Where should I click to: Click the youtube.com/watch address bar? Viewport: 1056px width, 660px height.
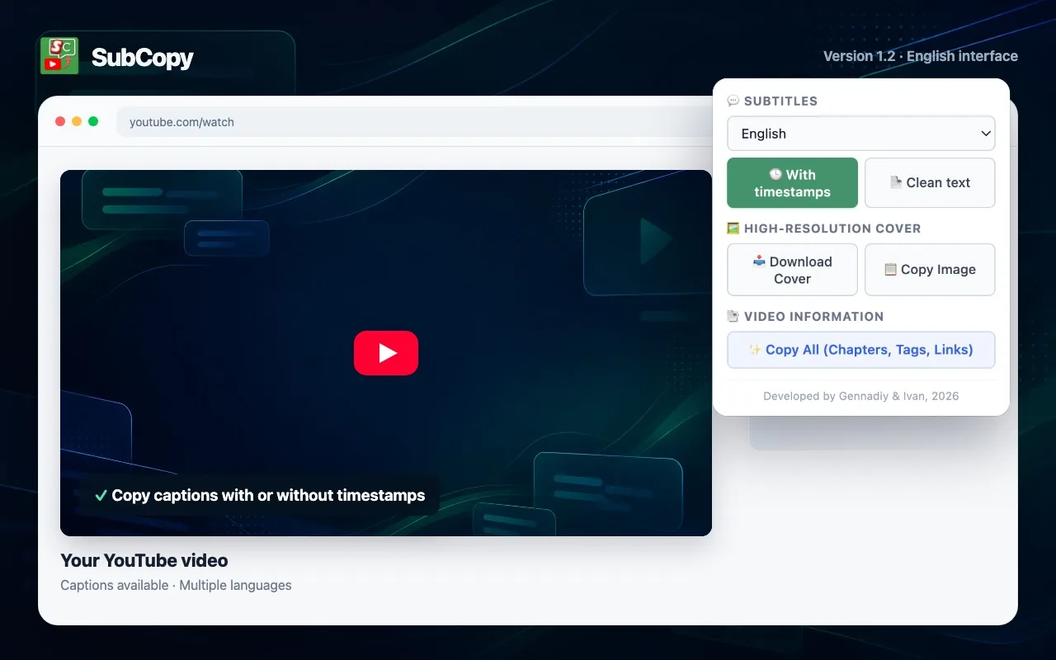pos(412,122)
